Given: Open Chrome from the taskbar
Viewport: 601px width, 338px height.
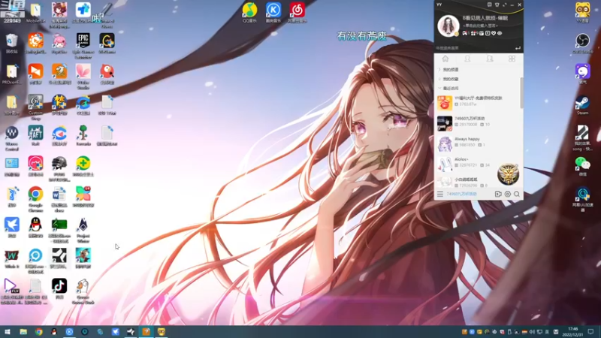Looking at the screenshot, I should click(39, 332).
